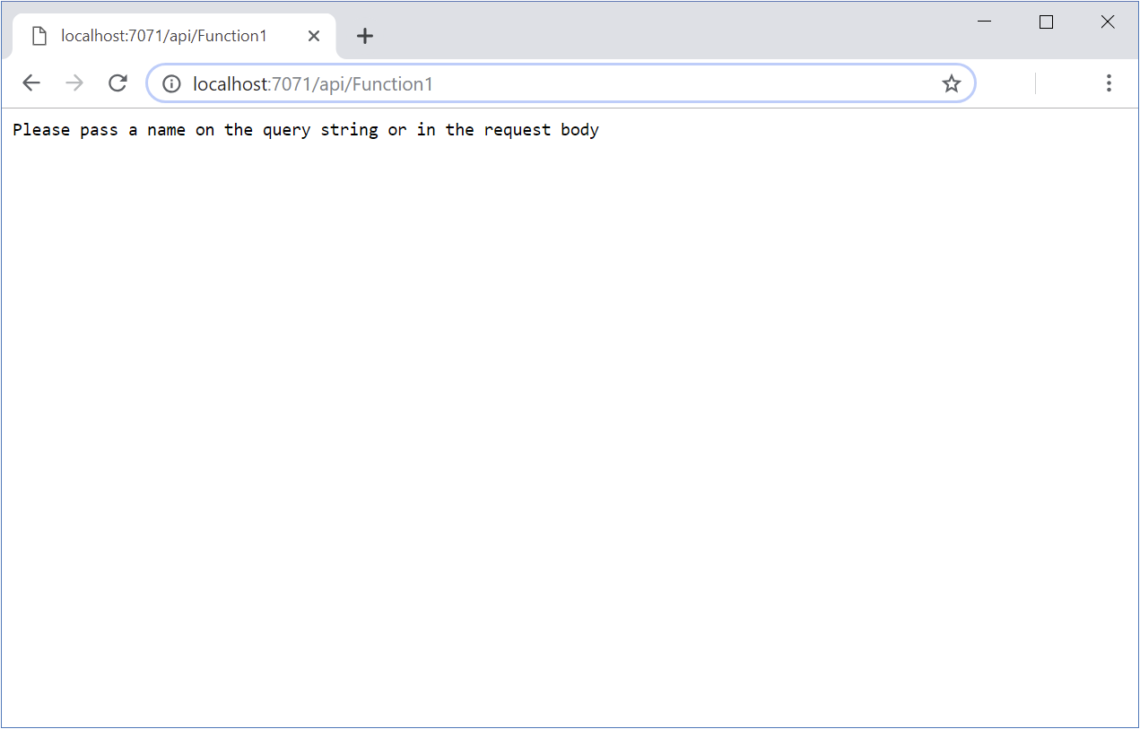Click the forward navigation arrow
1140x729 pixels.
coord(74,82)
